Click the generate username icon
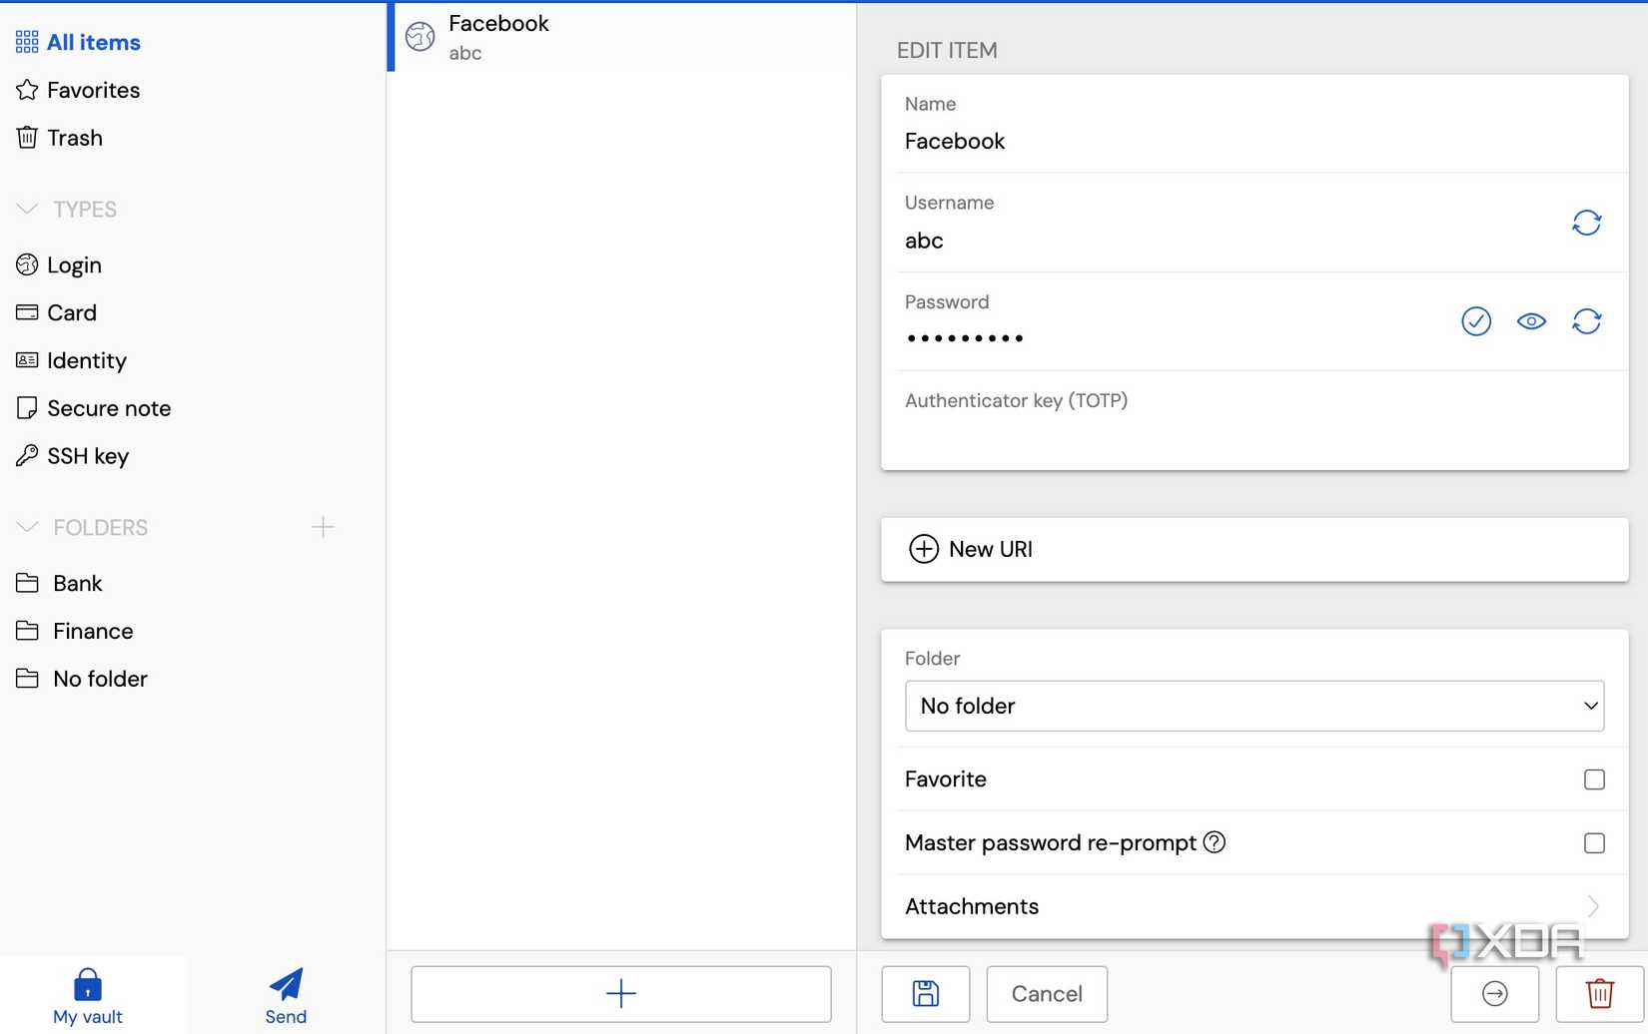The height and width of the screenshot is (1034, 1648). click(1586, 223)
